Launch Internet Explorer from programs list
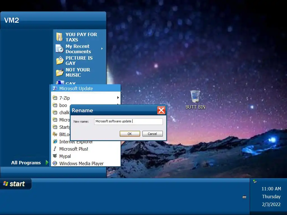This screenshot has height=215, width=287. [x=76, y=142]
